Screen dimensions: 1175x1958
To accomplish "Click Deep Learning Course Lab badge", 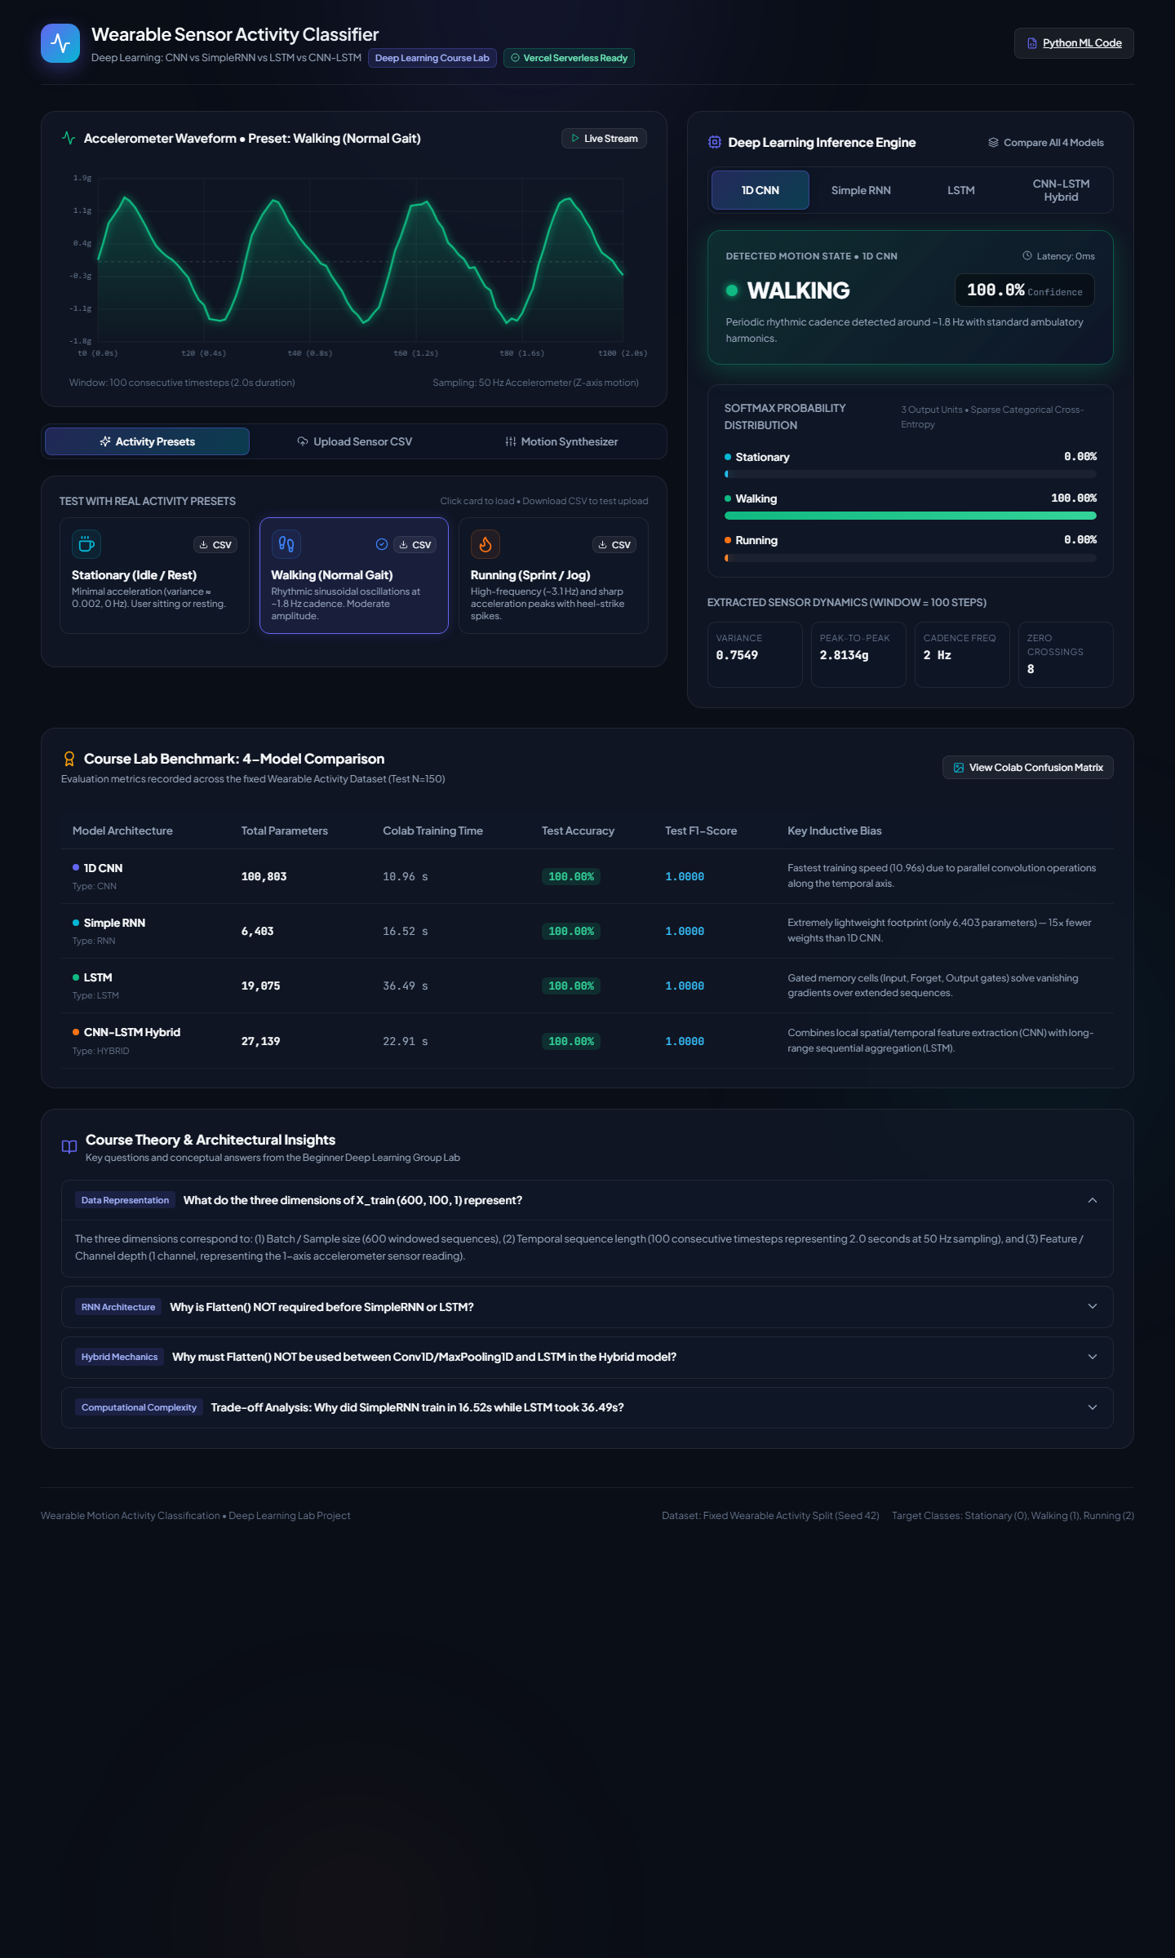I will coord(432,58).
